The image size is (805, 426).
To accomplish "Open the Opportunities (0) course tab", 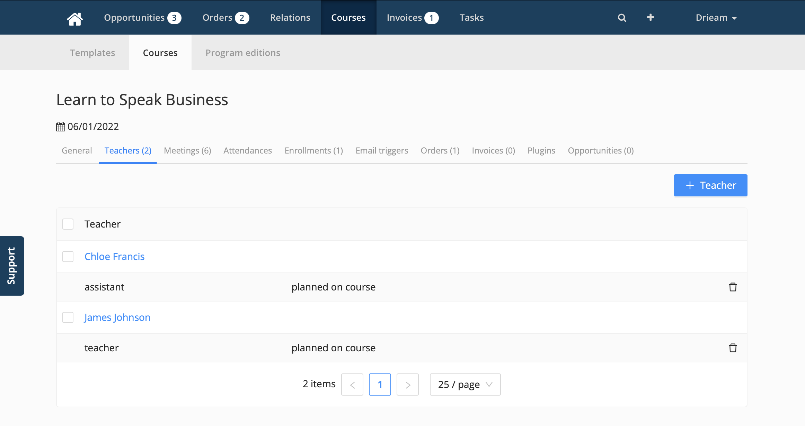I will click(601, 150).
